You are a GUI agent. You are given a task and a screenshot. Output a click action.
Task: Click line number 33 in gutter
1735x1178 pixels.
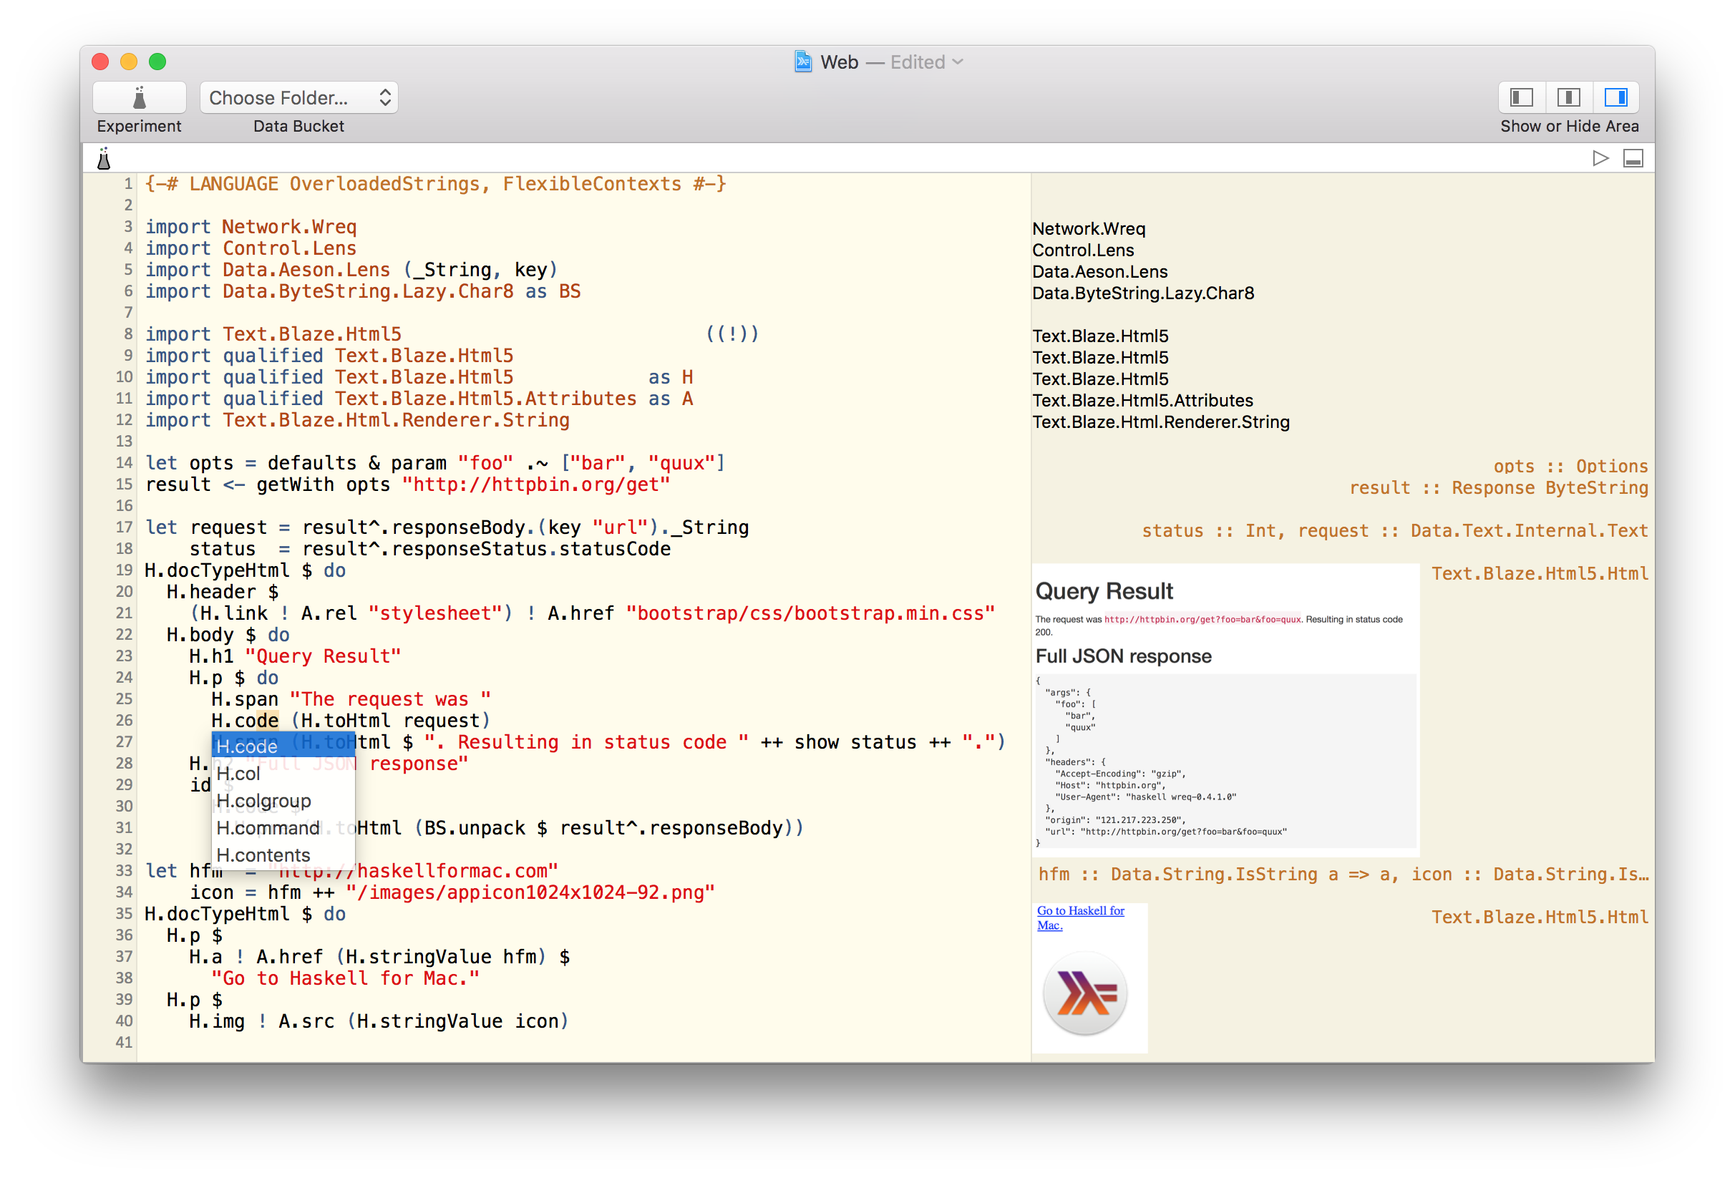pyautogui.click(x=124, y=870)
